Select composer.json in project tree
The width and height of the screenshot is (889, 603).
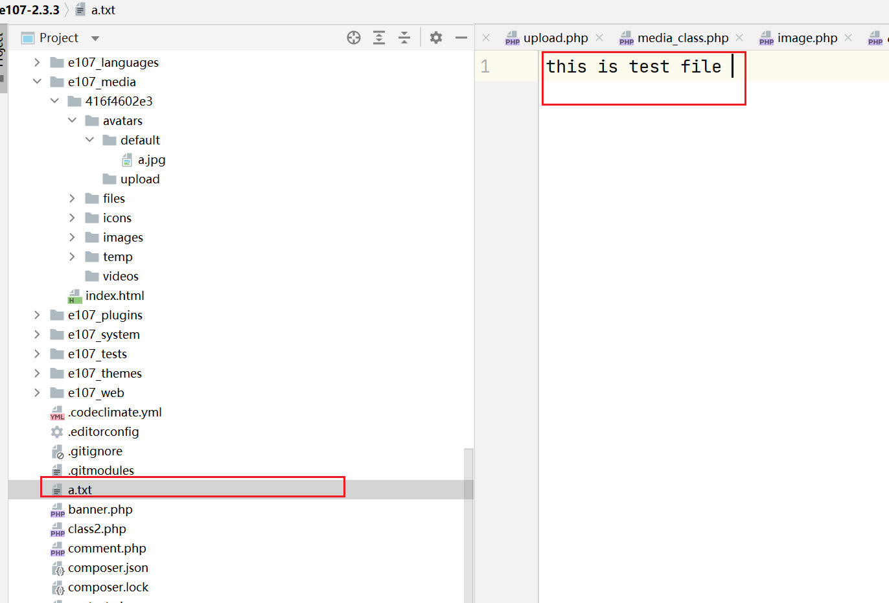pyautogui.click(x=108, y=568)
